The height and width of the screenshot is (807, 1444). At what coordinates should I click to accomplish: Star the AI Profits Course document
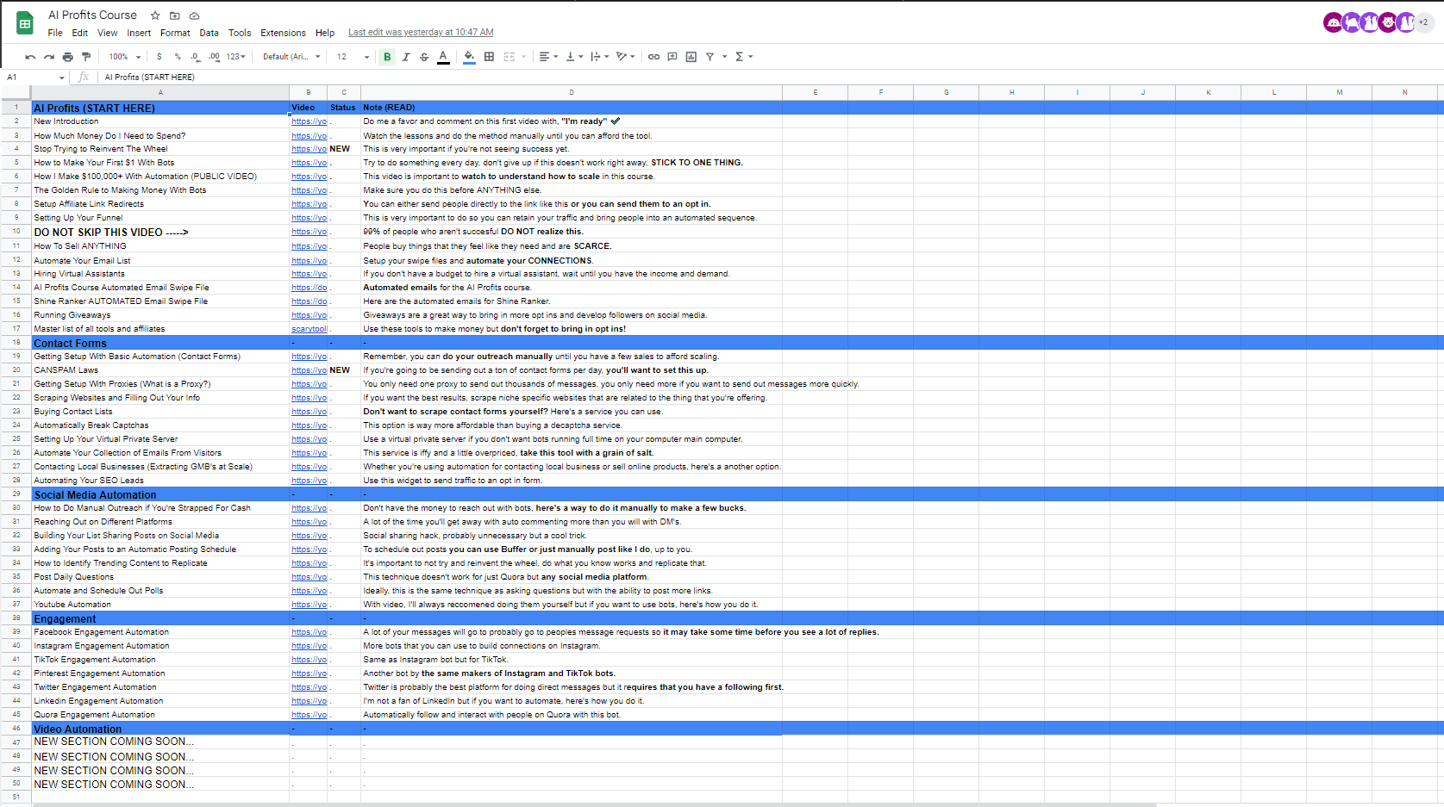pyautogui.click(x=155, y=16)
